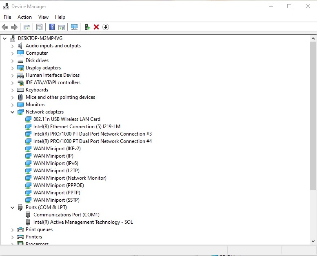
Task: Collapse the Ports (COM & LPT) node
Action: coord(13,207)
